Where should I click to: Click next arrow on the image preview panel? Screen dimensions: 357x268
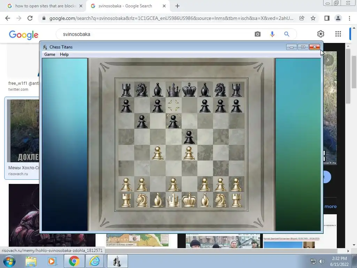point(328,60)
